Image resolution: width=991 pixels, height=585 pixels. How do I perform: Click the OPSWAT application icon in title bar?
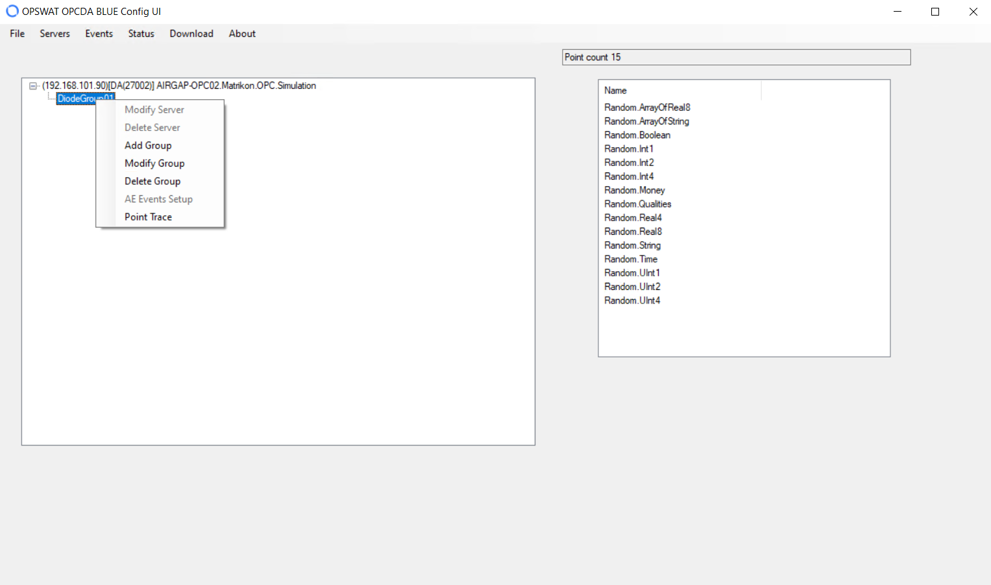click(x=12, y=11)
